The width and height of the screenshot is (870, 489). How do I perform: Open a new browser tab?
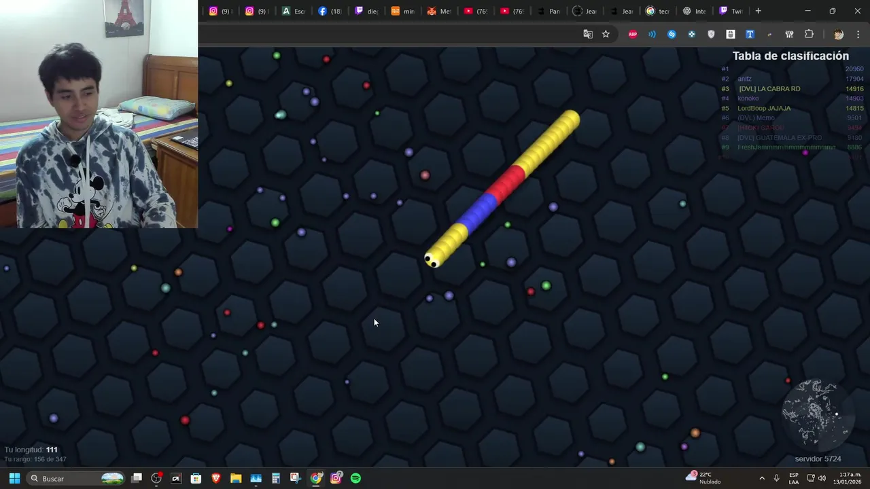click(758, 11)
